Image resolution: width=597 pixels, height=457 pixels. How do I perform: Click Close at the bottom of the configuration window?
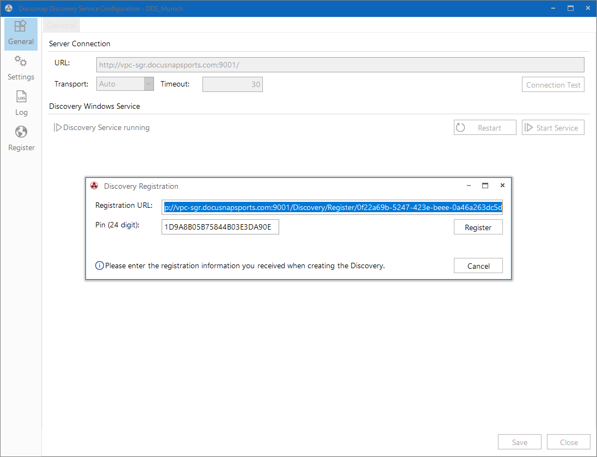(x=569, y=442)
